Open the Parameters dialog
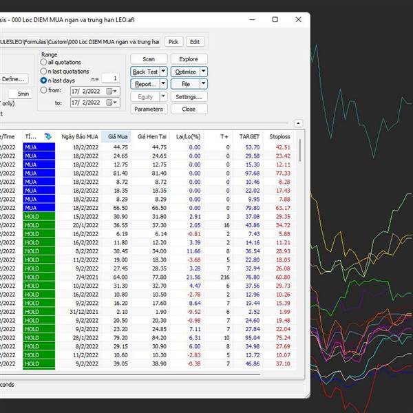This screenshot has width=413, height=413. 149,109
